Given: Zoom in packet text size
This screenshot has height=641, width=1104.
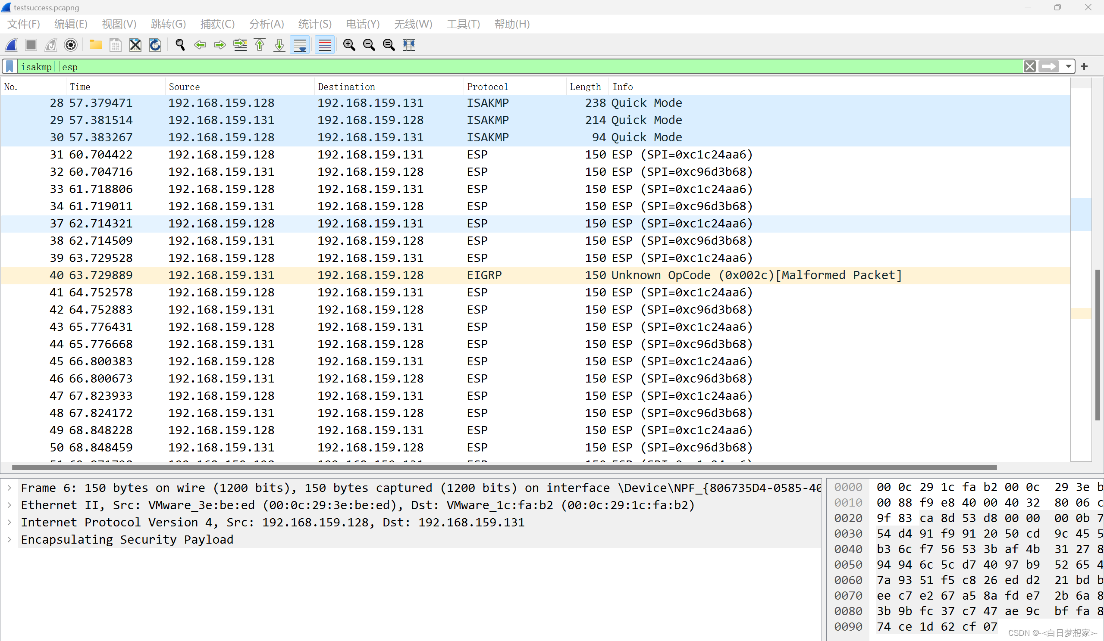Looking at the screenshot, I should pyautogui.click(x=349, y=45).
